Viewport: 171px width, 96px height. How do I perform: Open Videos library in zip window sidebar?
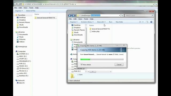point(21,42)
